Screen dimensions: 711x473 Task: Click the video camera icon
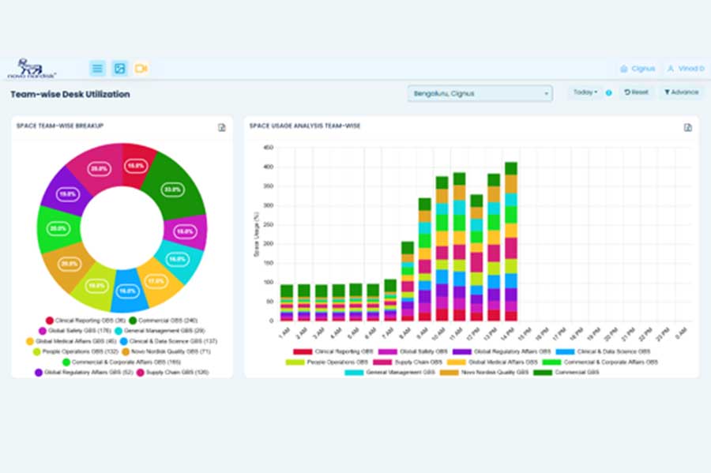point(141,69)
